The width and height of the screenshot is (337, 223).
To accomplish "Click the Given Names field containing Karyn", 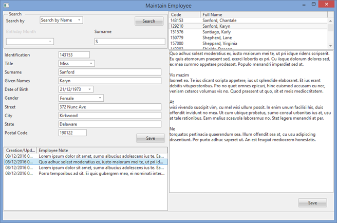I will pyautogui.click(x=110, y=81).
